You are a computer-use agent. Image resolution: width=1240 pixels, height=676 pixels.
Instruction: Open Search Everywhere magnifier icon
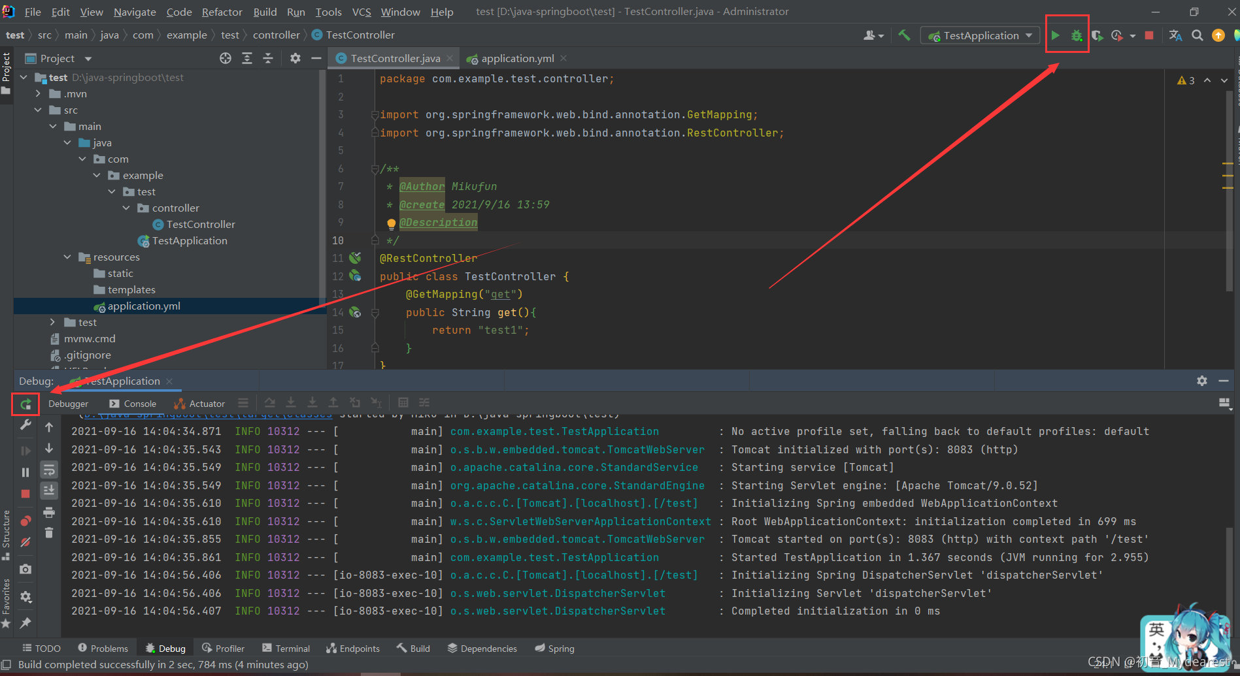point(1197,35)
